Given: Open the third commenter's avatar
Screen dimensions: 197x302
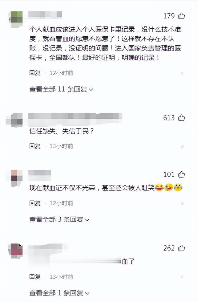Looking at the screenshot, I should click(x=17, y=178).
